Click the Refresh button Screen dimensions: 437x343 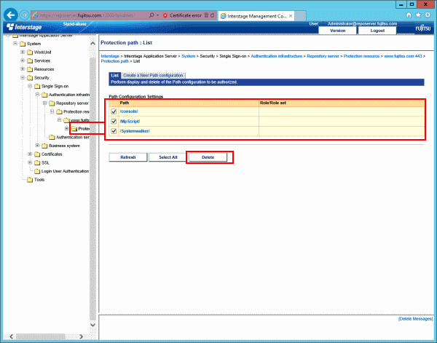pyautogui.click(x=128, y=157)
